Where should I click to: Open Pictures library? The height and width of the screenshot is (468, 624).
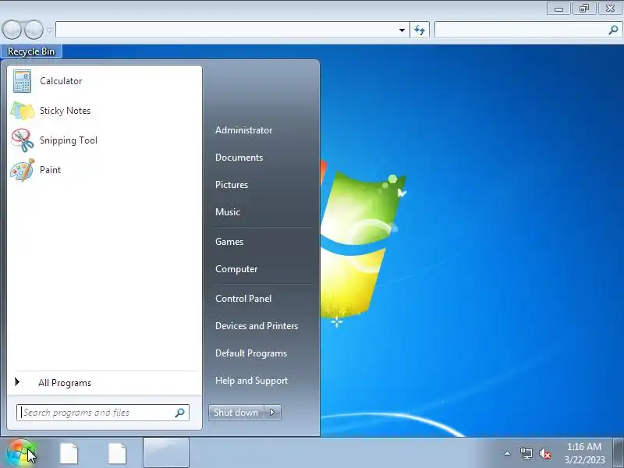(x=232, y=185)
